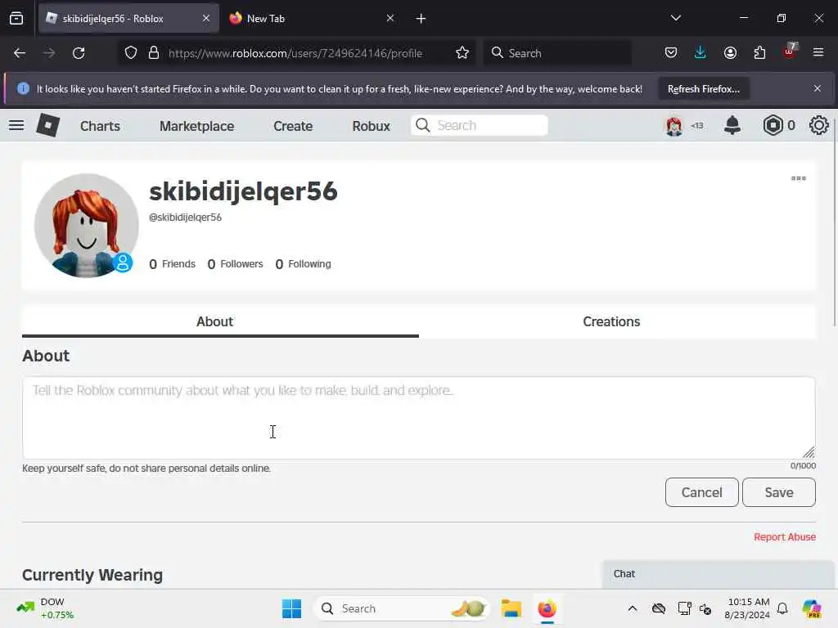Viewport: 838px width, 628px height.
Task: Expand the list all tabs dropdown arrow
Action: (x=675, y=18)
